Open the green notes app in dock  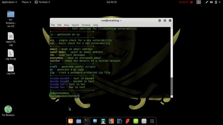pos(136,121)
